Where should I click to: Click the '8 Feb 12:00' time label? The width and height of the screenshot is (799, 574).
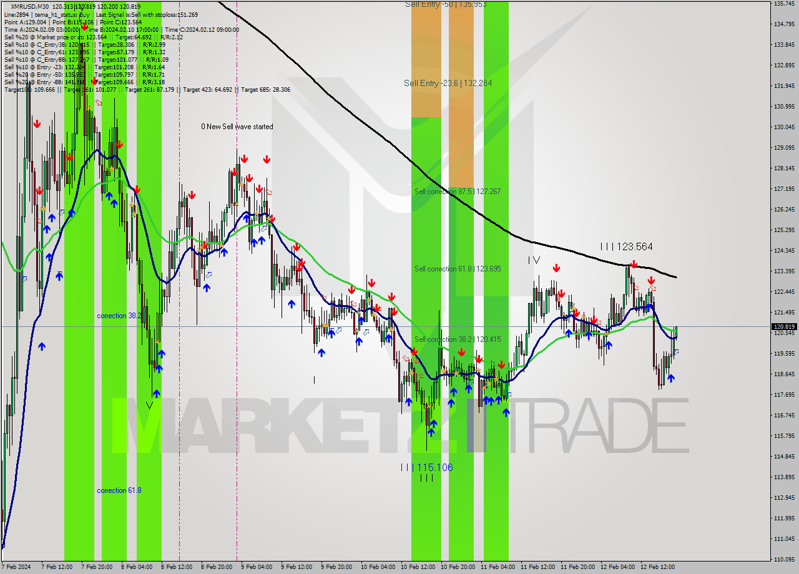point(177,568)
